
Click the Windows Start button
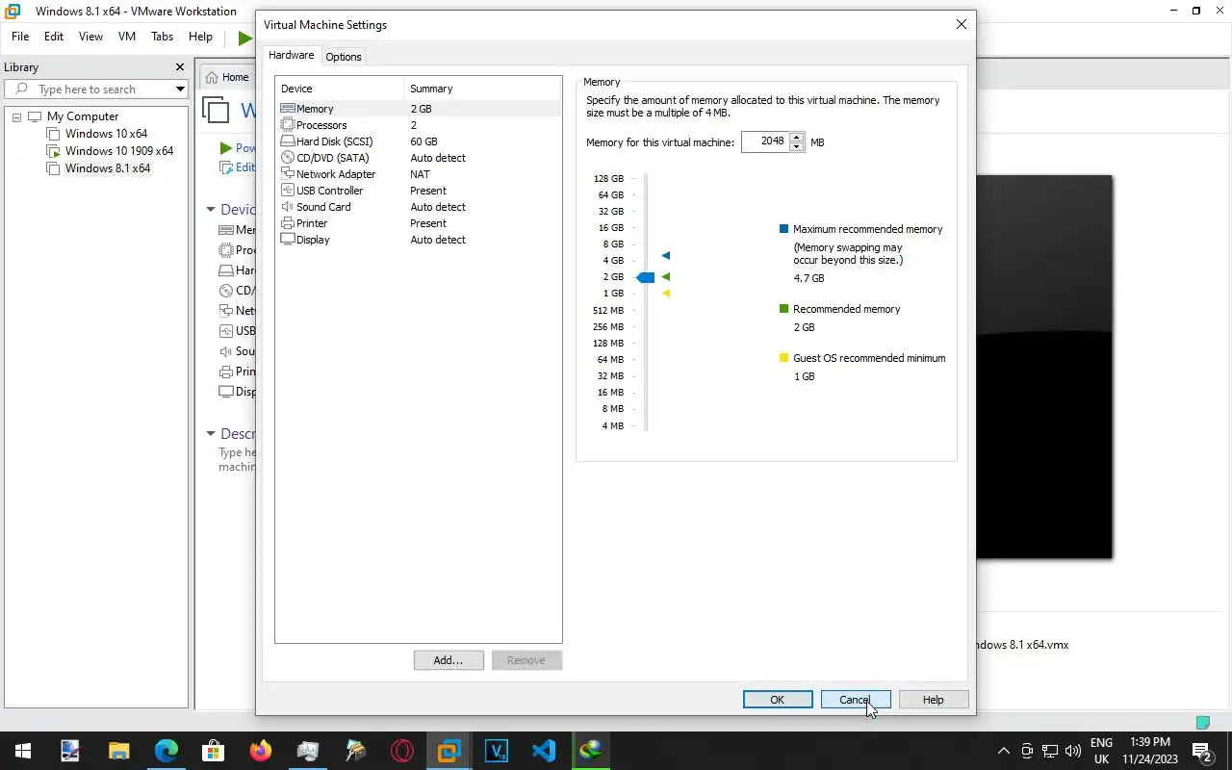tap(23, 751)
